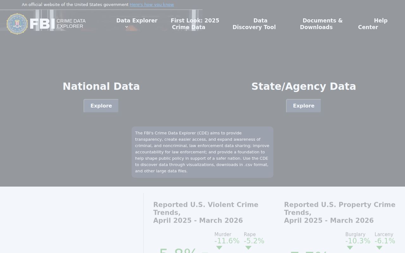405x253 pixels.
Task: Open First Look: 2025 Crime Data
Action: click(x=195, y=24)
